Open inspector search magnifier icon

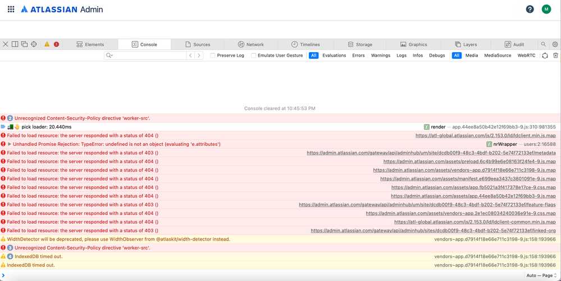point(544,44)
